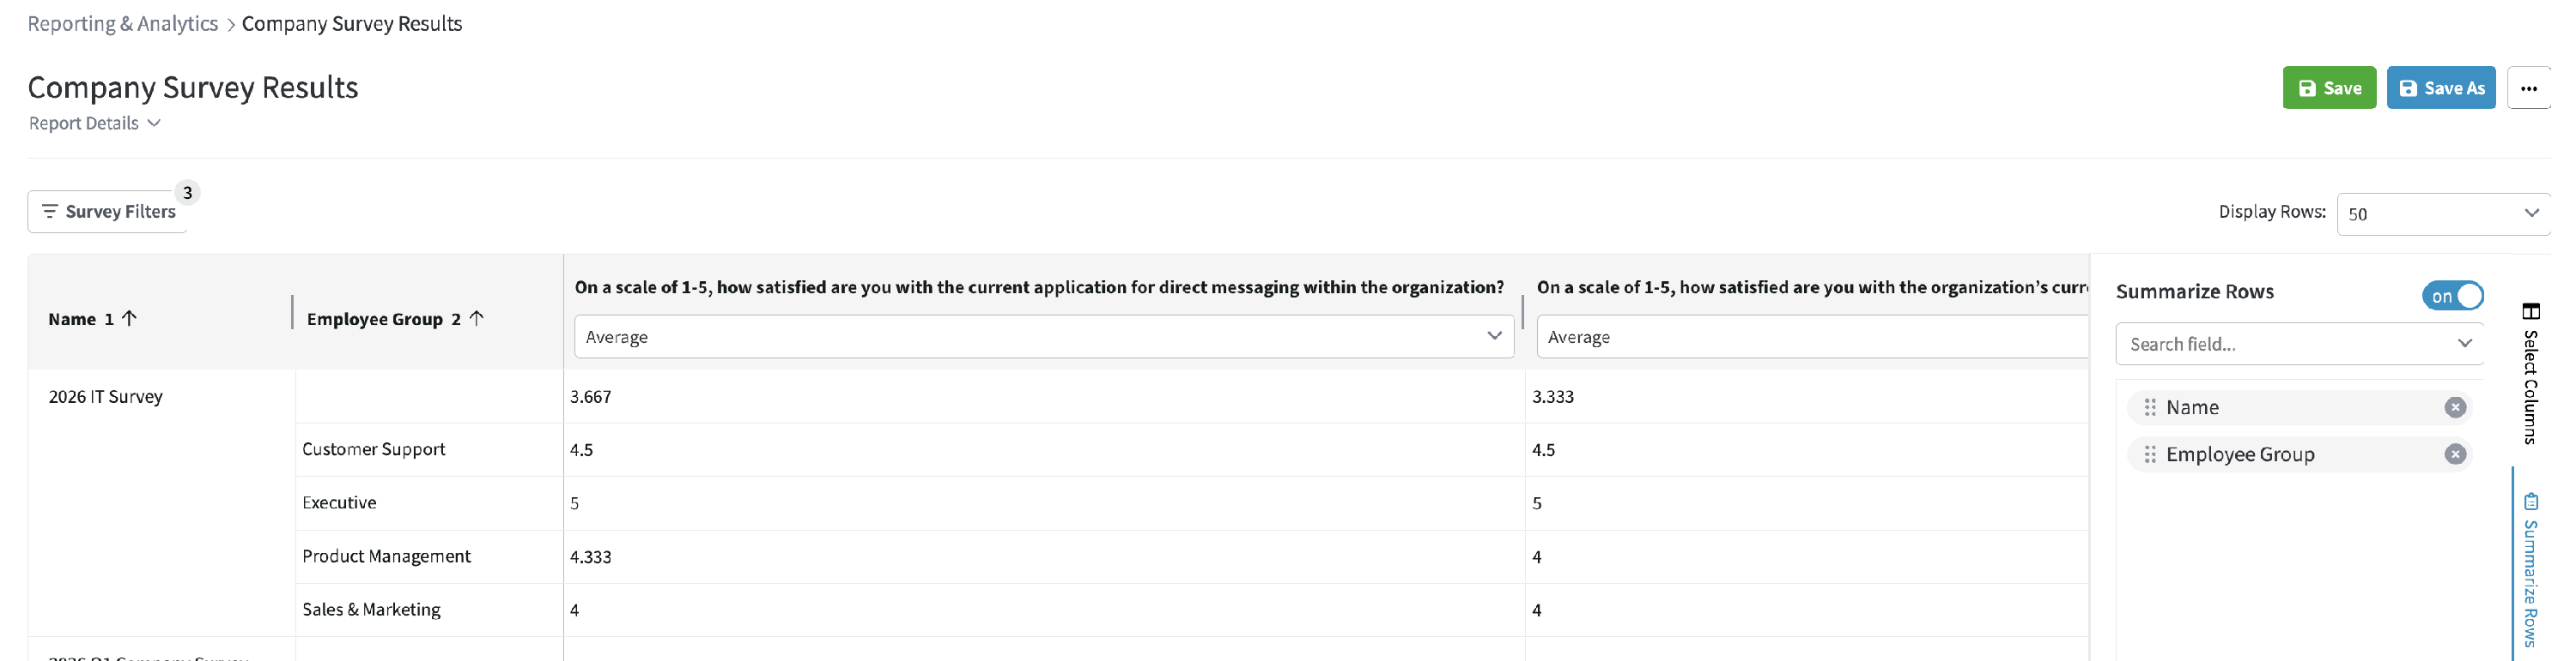Click drag handle icon beside Name field
This screenshot has width=2576, height=661.
click(x=2149, y=407)
